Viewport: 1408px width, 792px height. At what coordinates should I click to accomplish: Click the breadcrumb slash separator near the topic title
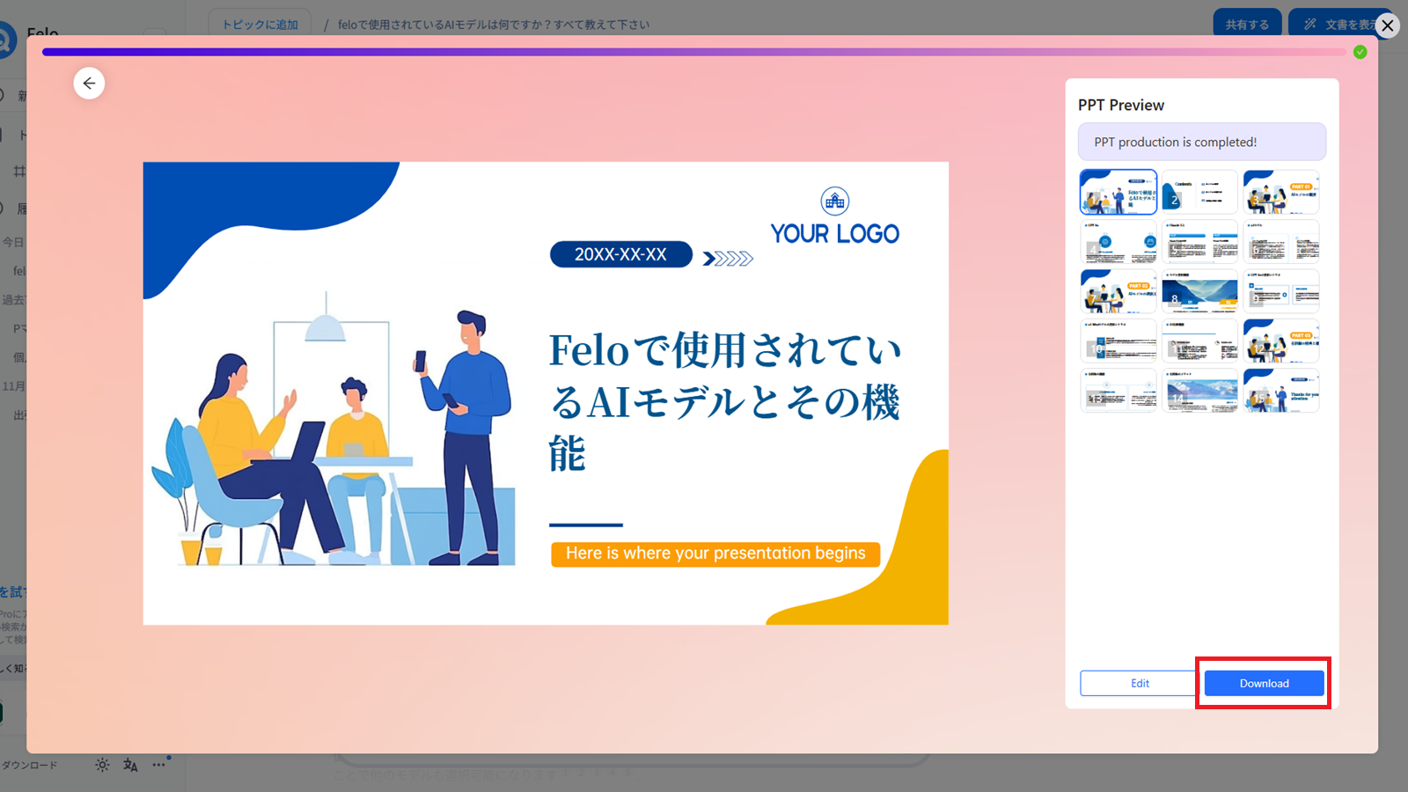click(x=325, y=25)
